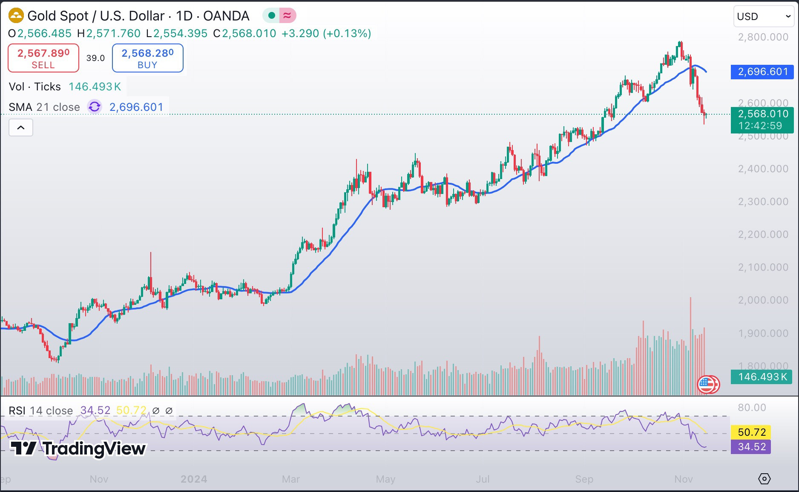
Task: Select the RSI 14 close legend label
Action: (41, 411)
